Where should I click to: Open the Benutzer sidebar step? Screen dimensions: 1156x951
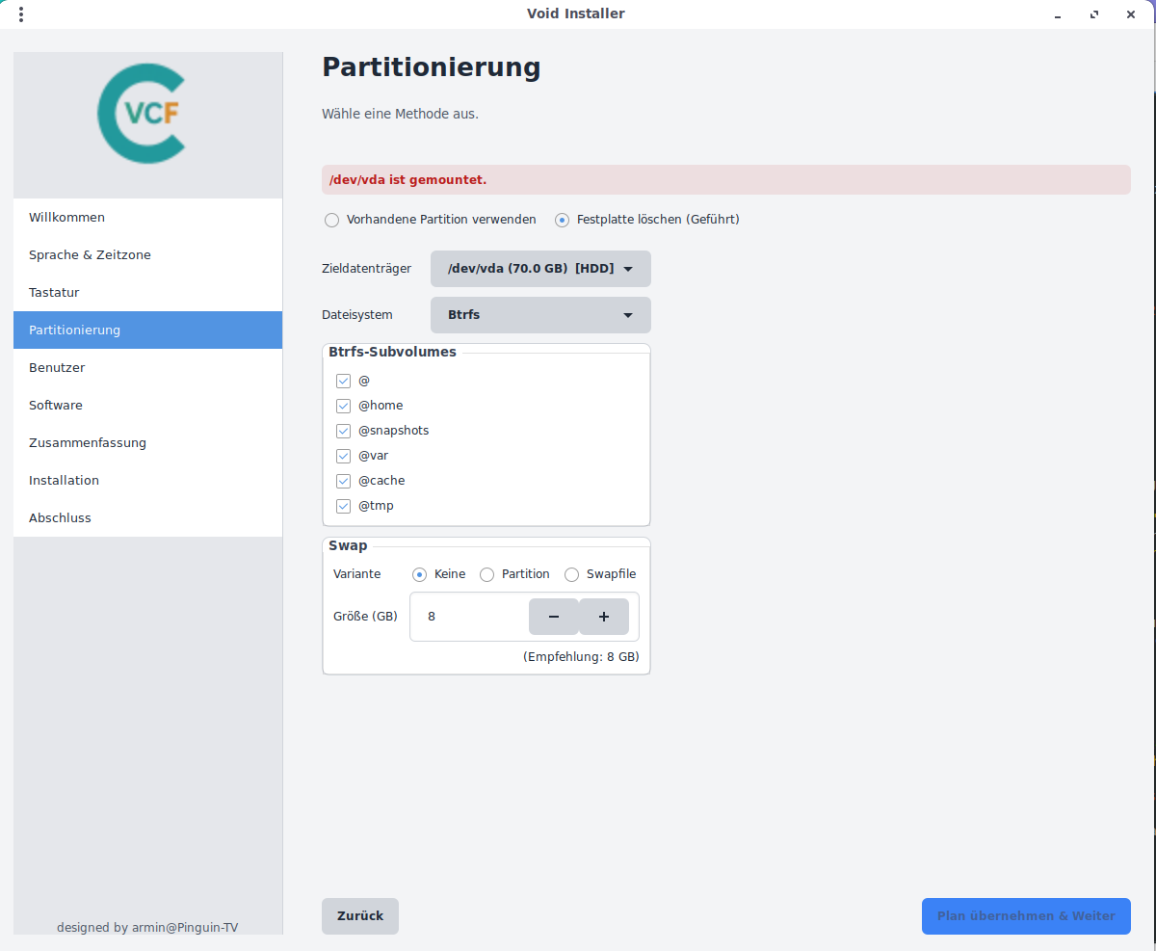(57, 368)
